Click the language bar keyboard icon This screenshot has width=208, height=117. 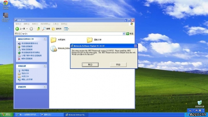point(190,110)
